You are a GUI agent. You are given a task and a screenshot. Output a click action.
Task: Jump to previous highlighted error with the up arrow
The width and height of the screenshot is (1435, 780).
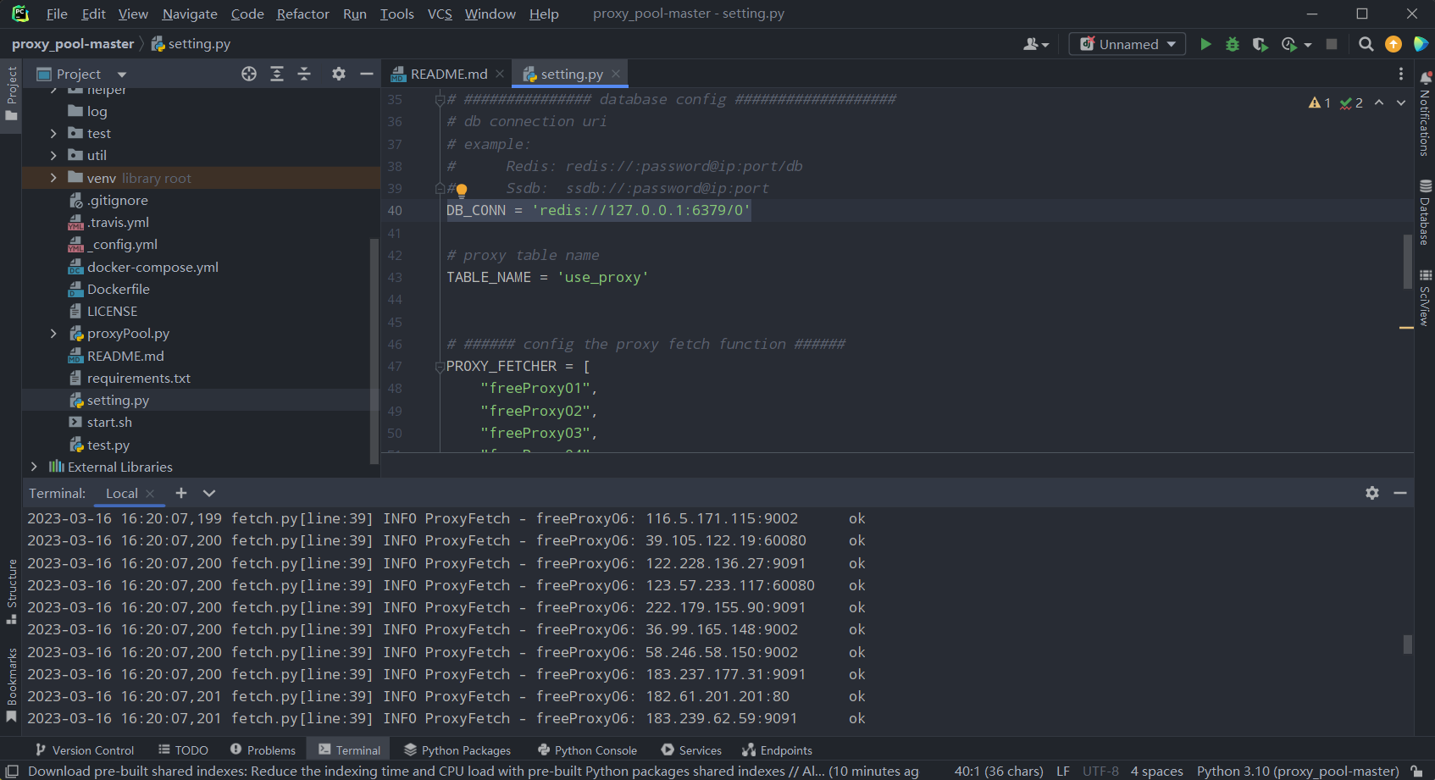point(1379,102)
